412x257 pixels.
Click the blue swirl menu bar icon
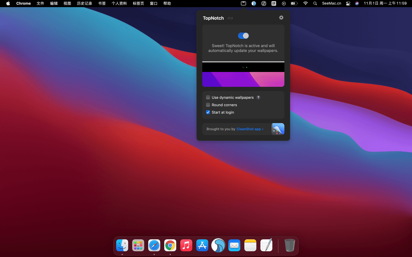[x=254, y=3]
